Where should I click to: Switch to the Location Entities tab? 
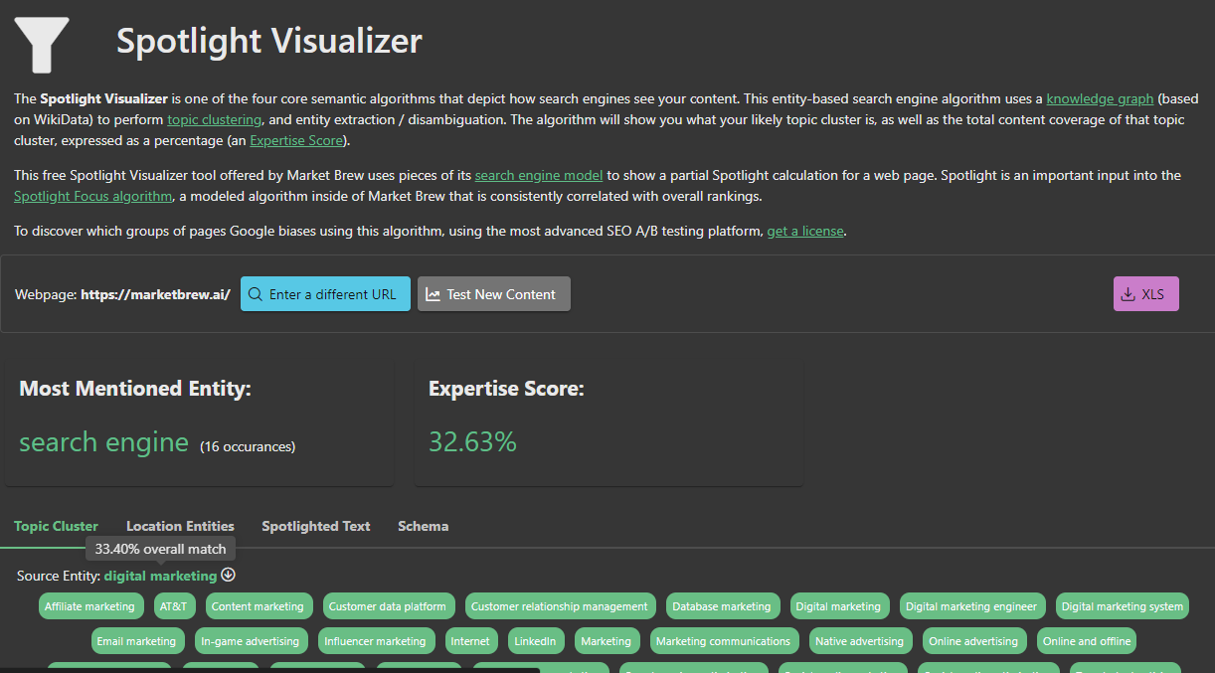[180, 526]
